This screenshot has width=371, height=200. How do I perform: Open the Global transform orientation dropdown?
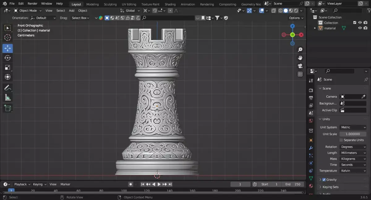(130, 11)
